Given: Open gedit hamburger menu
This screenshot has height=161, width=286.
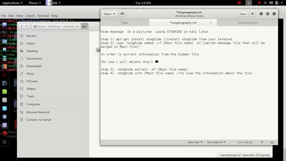Looking at the screenshot, I should (252, 14).
